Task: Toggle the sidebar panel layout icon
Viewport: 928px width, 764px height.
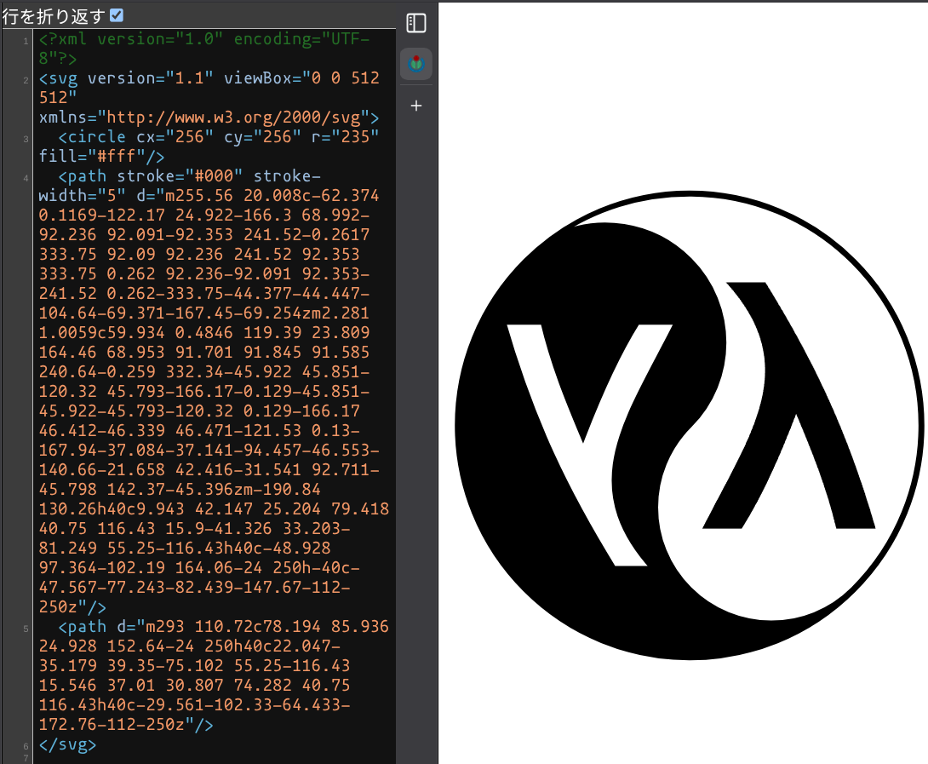Action: coord(416,23)
